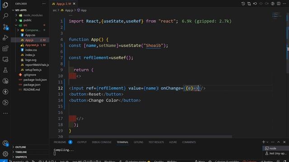Image resolution: width=289 pixels, height=162 pixels.
Task: Open terminal panel More Actions ellipsis
Action: click(273, 142)
